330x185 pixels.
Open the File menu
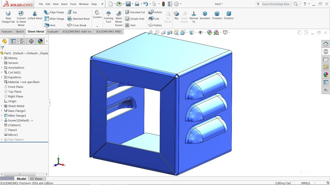pyautogui.click(x=41, y=4)
